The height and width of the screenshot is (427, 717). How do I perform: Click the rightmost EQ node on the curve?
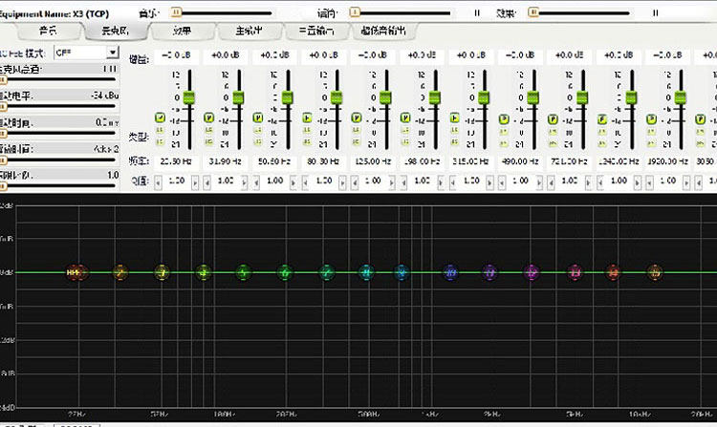point(654,273)
